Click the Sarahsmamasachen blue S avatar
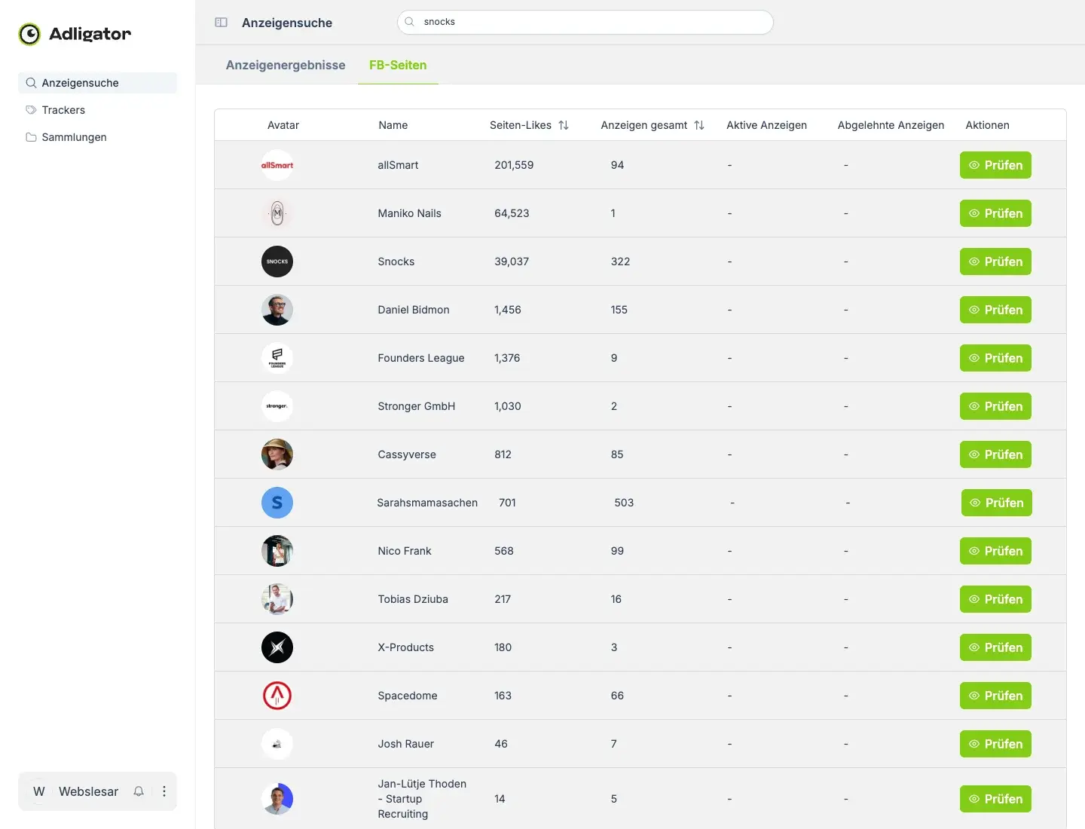Image resolution: width=1085 pixels, height=829 pixels. [x=277, y=503]
